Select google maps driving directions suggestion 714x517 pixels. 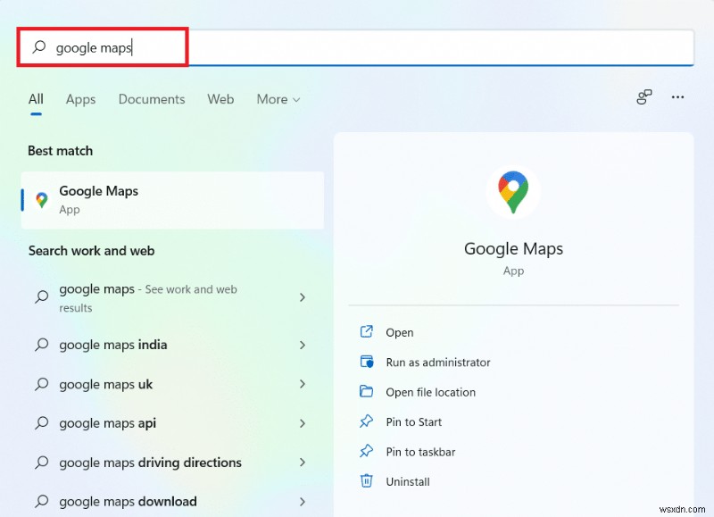click(149, 463)
